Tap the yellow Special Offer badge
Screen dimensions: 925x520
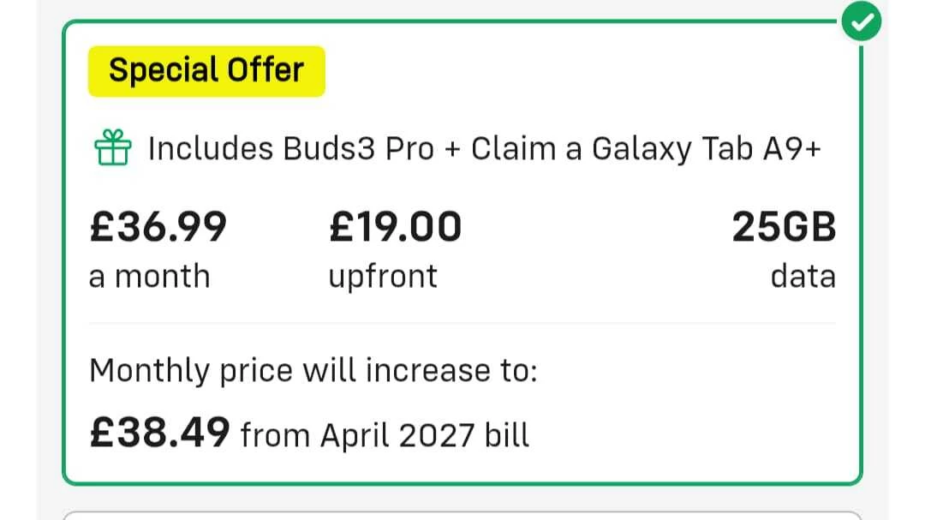click(206, 70)
